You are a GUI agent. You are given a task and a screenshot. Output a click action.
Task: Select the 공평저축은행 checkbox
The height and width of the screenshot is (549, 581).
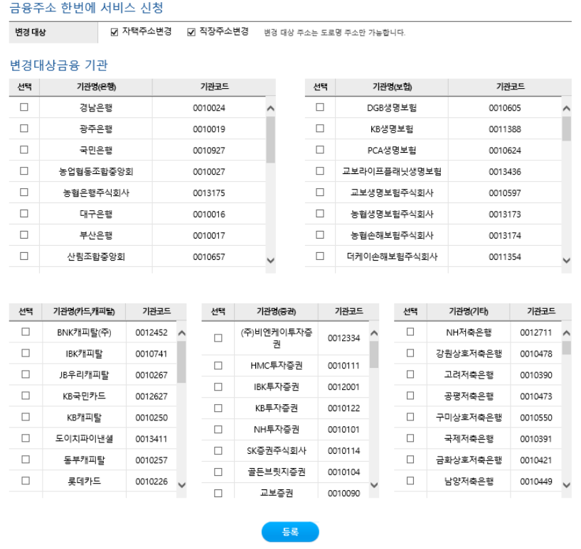(410, 396)
